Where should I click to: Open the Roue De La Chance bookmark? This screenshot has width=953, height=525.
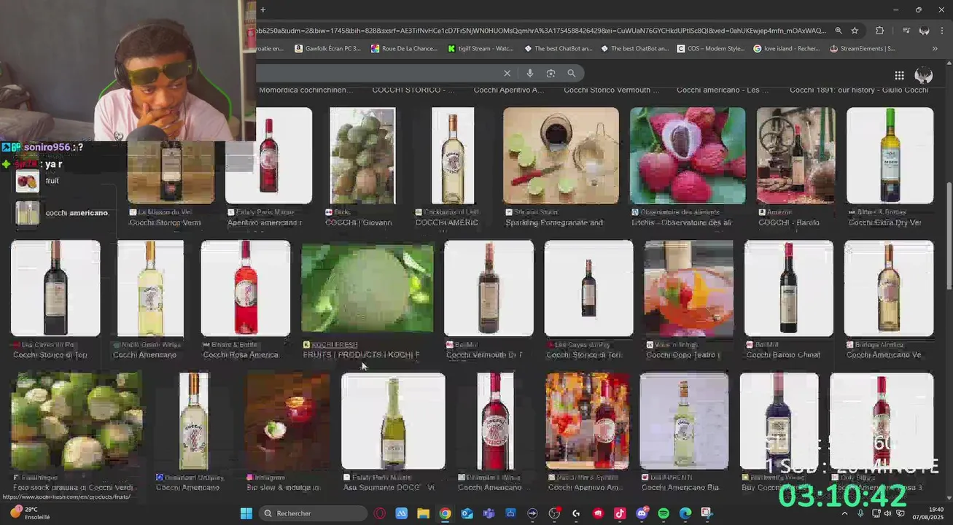click(404, 49)
